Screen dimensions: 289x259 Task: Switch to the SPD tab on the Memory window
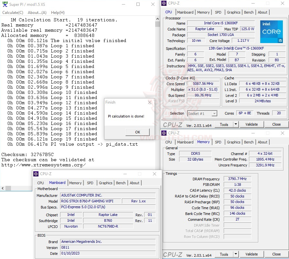pos(218,142)
